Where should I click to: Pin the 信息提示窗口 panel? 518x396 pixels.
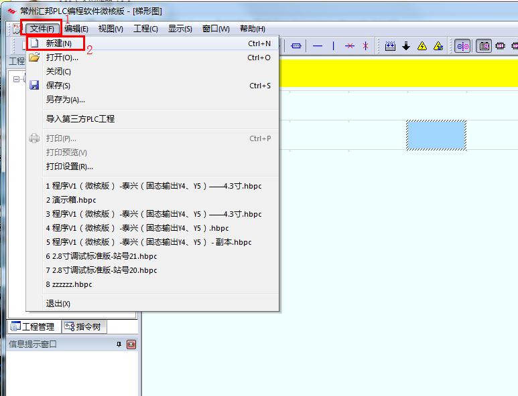pos(119,344)
